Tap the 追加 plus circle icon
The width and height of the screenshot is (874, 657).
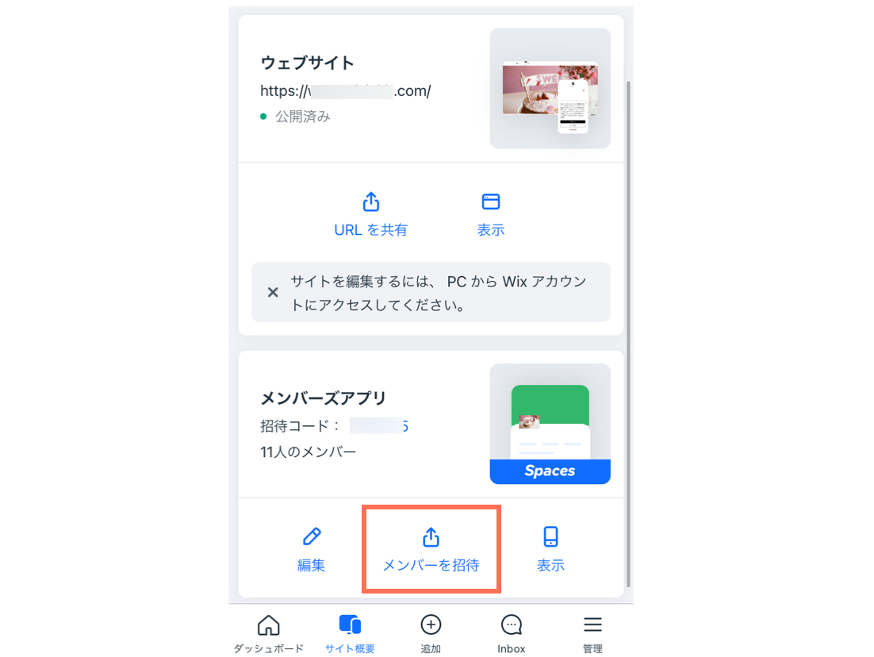pyautogui.click(x=431, y=624)
